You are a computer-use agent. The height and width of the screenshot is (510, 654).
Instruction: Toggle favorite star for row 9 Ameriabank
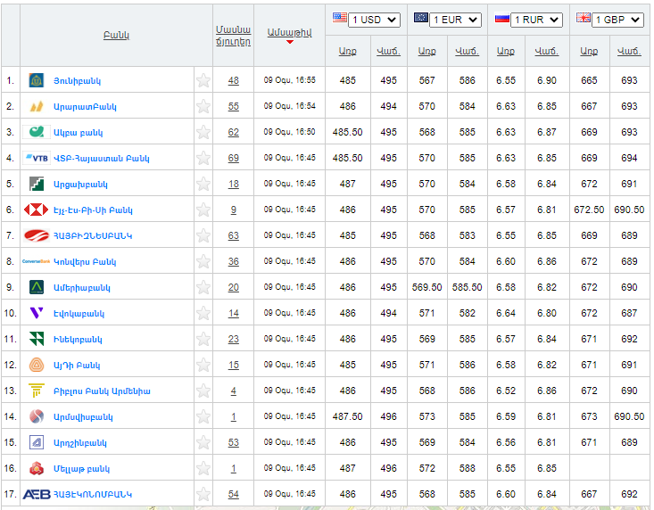coord(203,287)
